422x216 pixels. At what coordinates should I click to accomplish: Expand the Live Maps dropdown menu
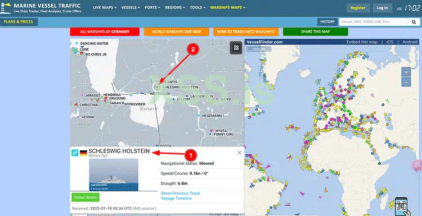point(105,7)
